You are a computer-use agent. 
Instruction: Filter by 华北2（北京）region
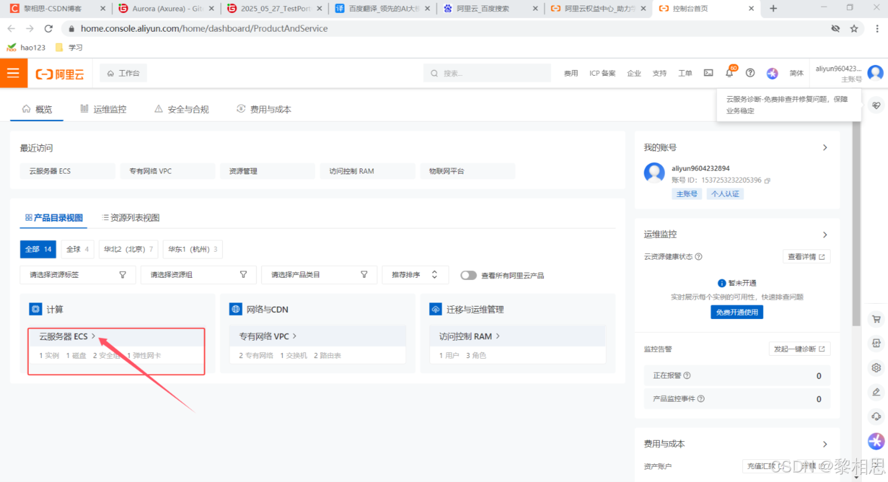pyautogui.click(x=128, y=249)
